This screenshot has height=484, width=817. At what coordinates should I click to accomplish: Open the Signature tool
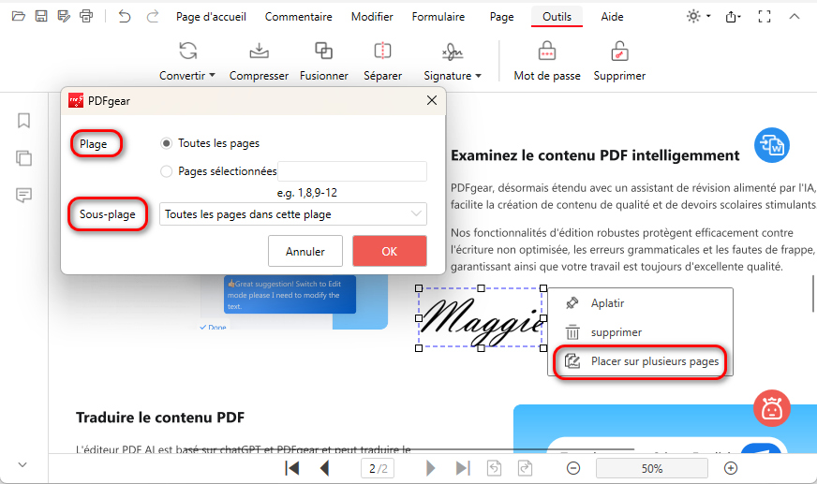tap(453, 61)
